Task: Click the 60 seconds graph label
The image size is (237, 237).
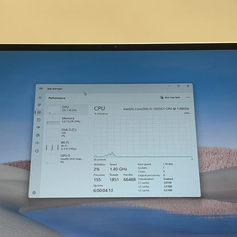Action: click(100, 160)
